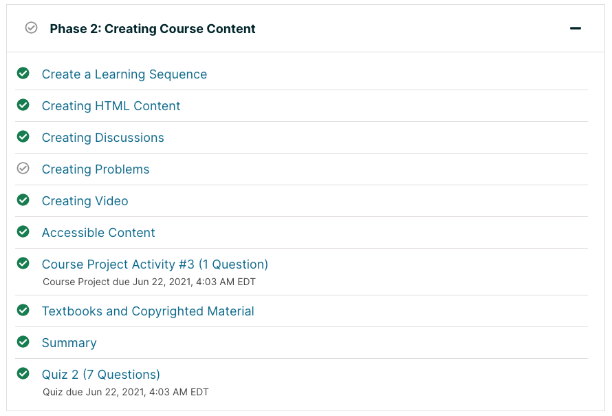Open the Summary page
Viewport: 612px width, 416px height.
click(69, 342)
